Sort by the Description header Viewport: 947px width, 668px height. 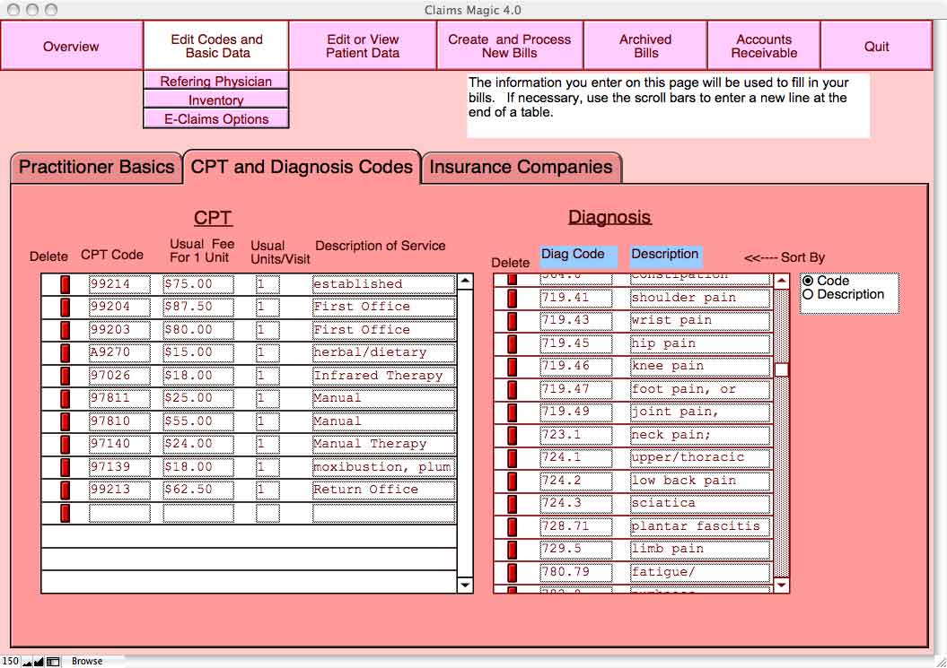[665, 255]
